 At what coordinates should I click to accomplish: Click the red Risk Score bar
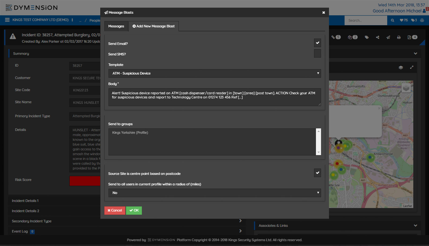pos(85,181)
